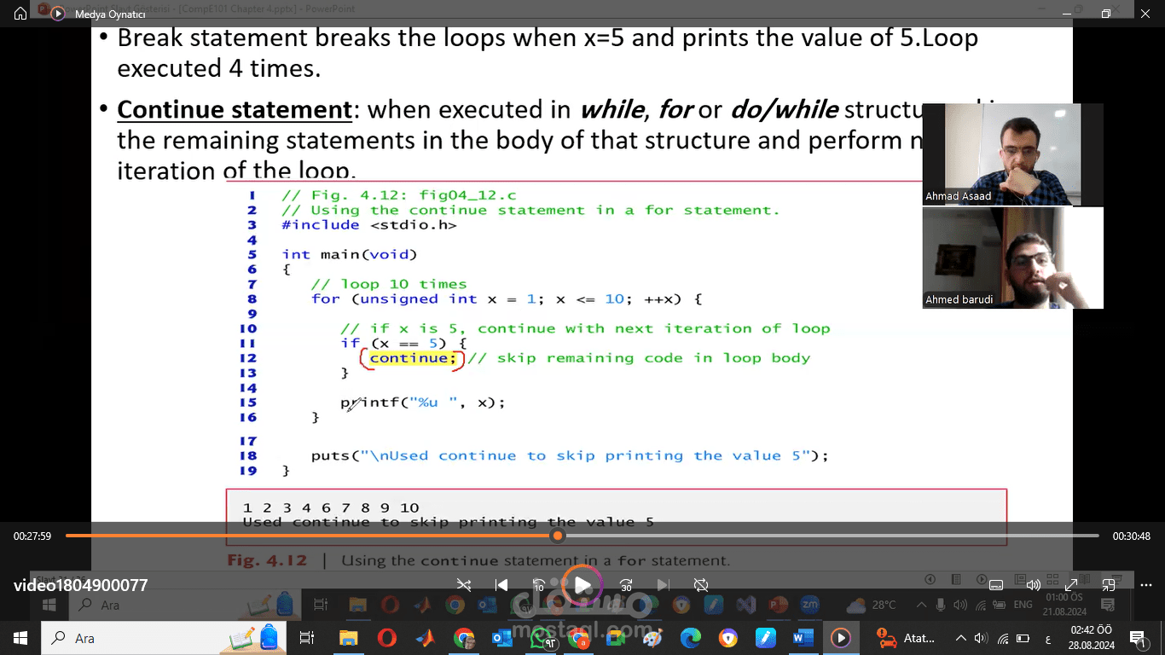Switch to the mini player view

(1109, 585)
